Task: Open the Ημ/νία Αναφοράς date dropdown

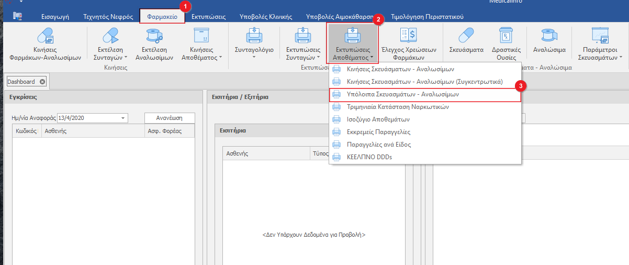Action: 123,118
